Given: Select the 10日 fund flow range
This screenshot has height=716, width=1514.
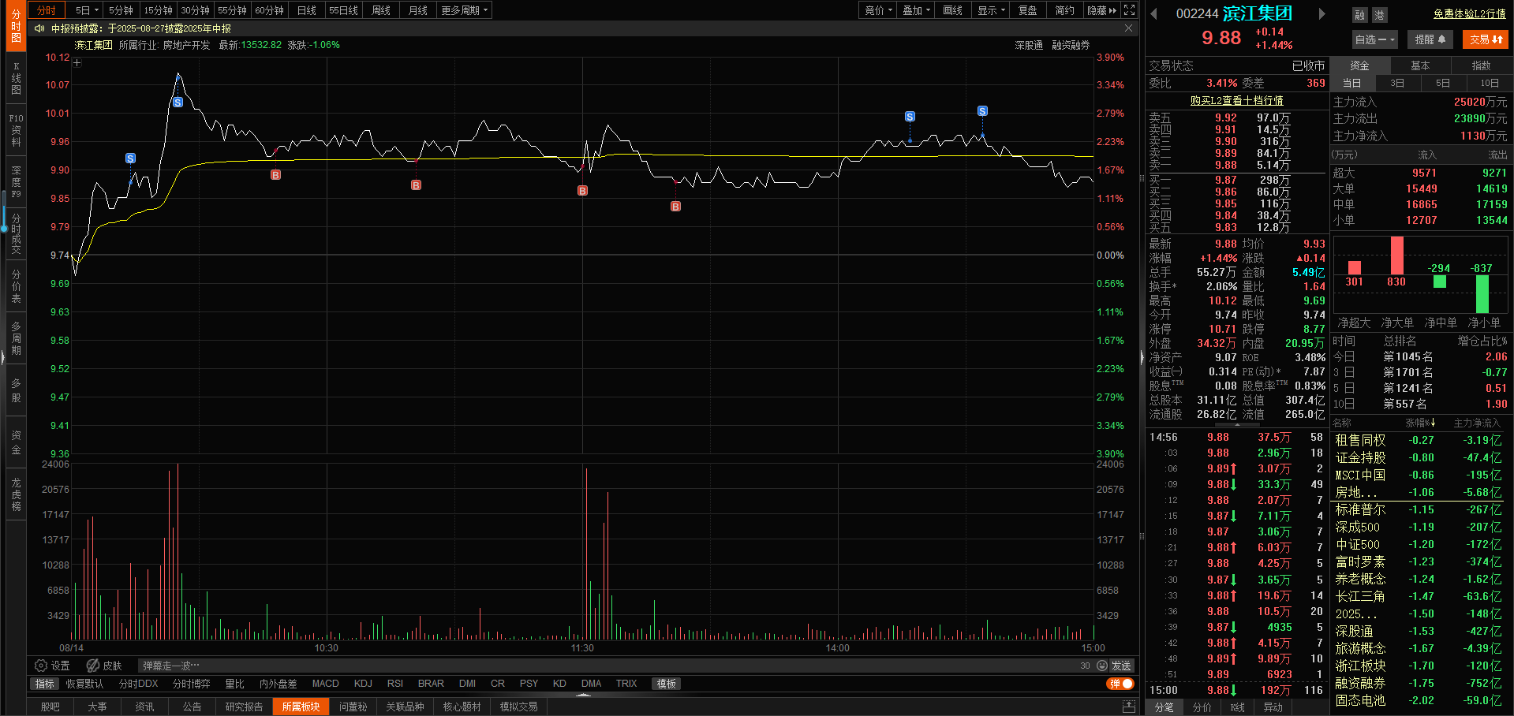Looking at the screenshot, I should [x=1490, y=83].
